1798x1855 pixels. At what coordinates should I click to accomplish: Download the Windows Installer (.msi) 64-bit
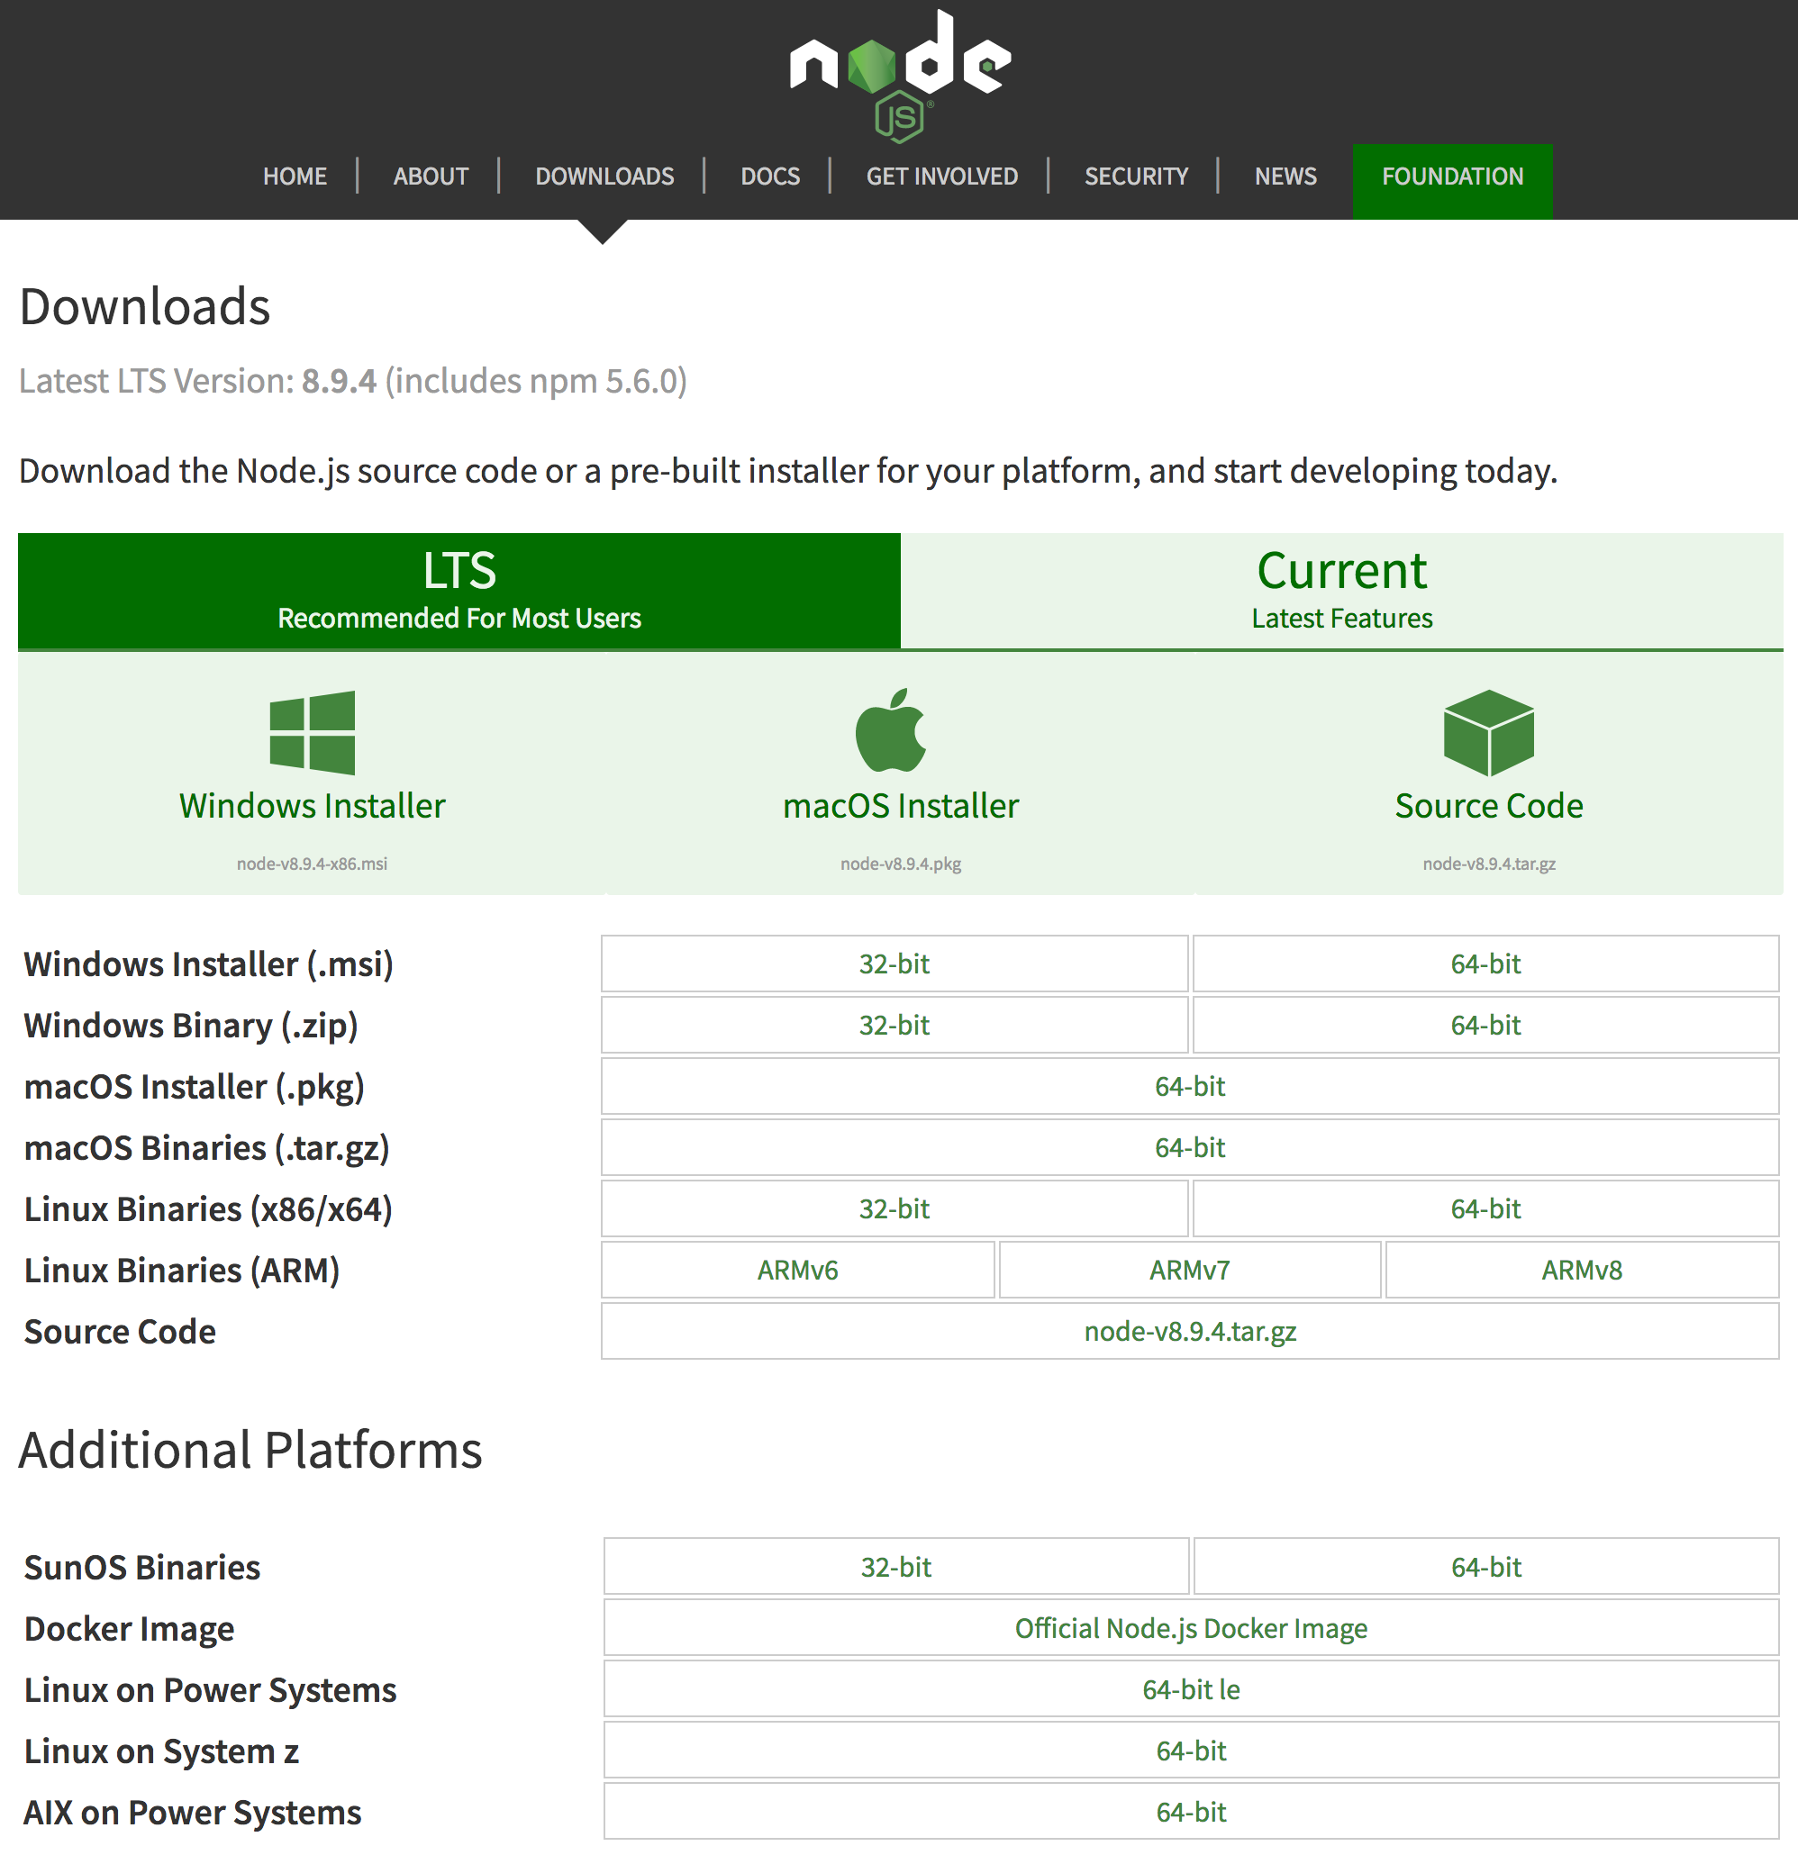(x=1485, y=964)
